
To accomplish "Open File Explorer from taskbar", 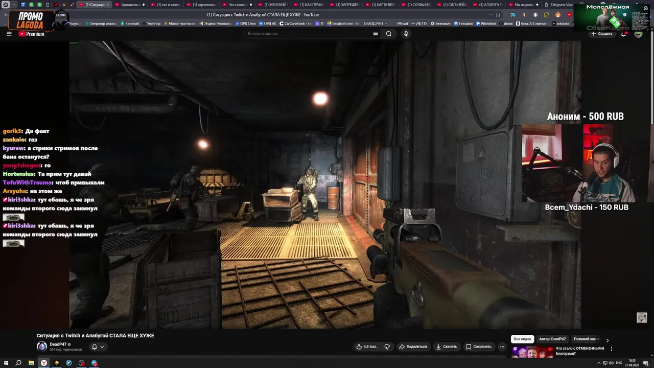I will [31, 363].
